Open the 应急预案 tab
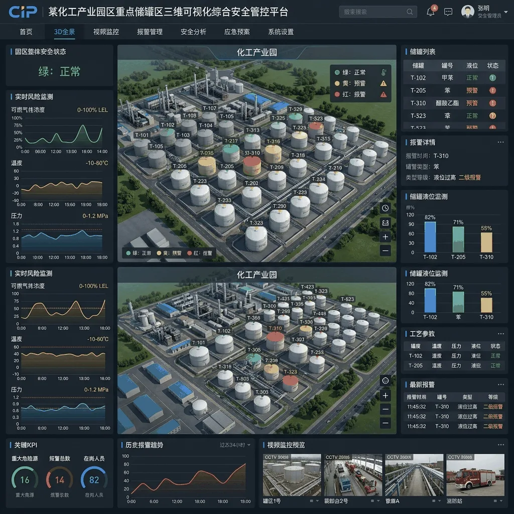The image size is (514, 514). coord(237,32)
